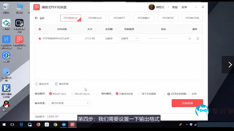Click the 嗨格式PDF转换器 logo icon
This screenshot has width=234, height=131.
pos(37,7)
